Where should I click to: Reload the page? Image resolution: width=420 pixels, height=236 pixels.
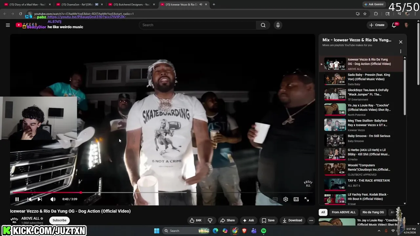[20, 14]
